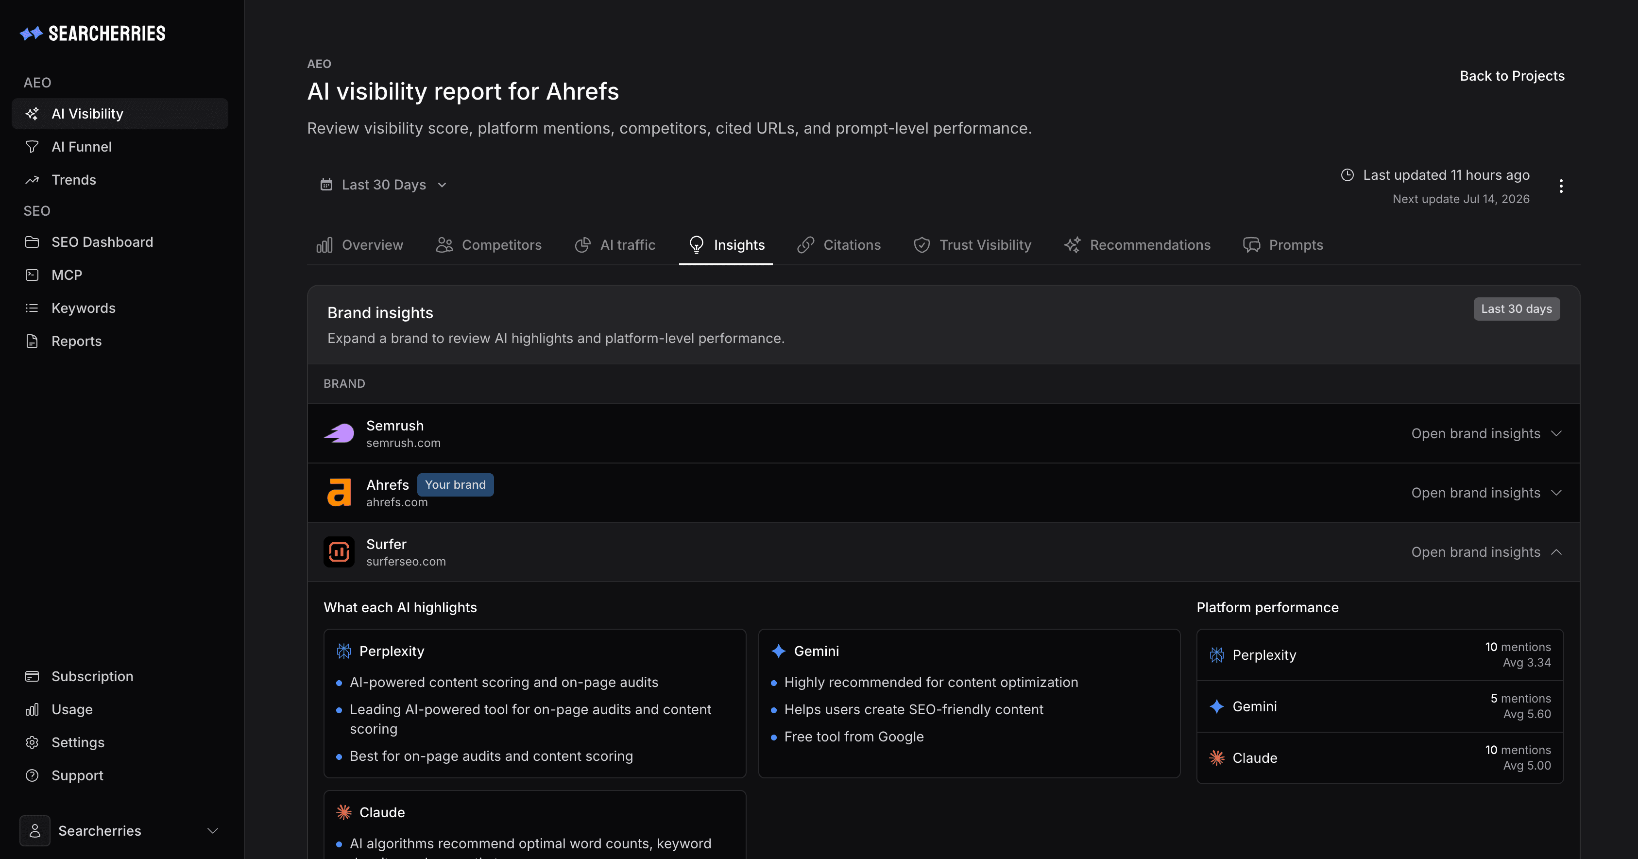Expand the Searcherries account chevron
The width and height of the screenshot is (1638, 859).
coord(213,831)
